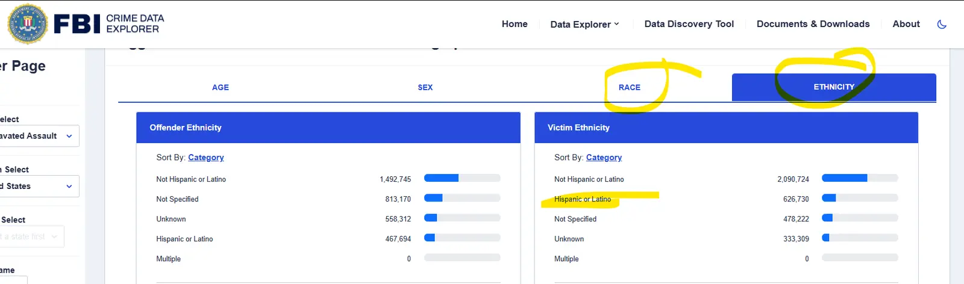Open the disabled state select dropdown
The image size is (964, 284).
30,236
